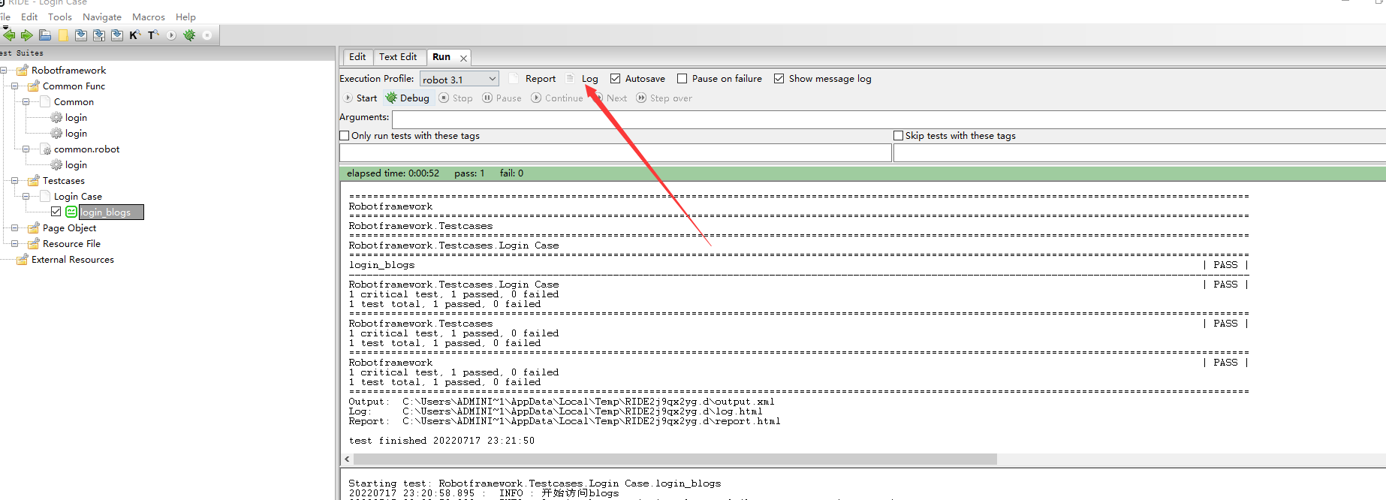Image resolution: width=1386 pixels, height=500 pixels.
Task: Click the Open Test Suite icon
Action: 45,35
